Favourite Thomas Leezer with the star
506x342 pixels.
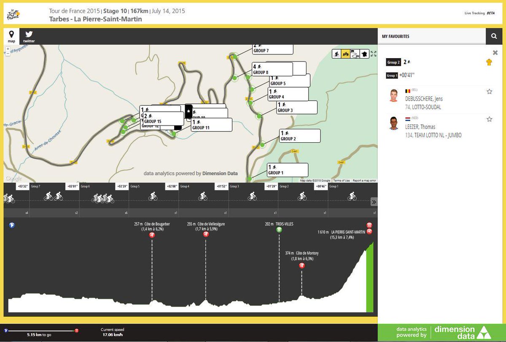point(490,119)
